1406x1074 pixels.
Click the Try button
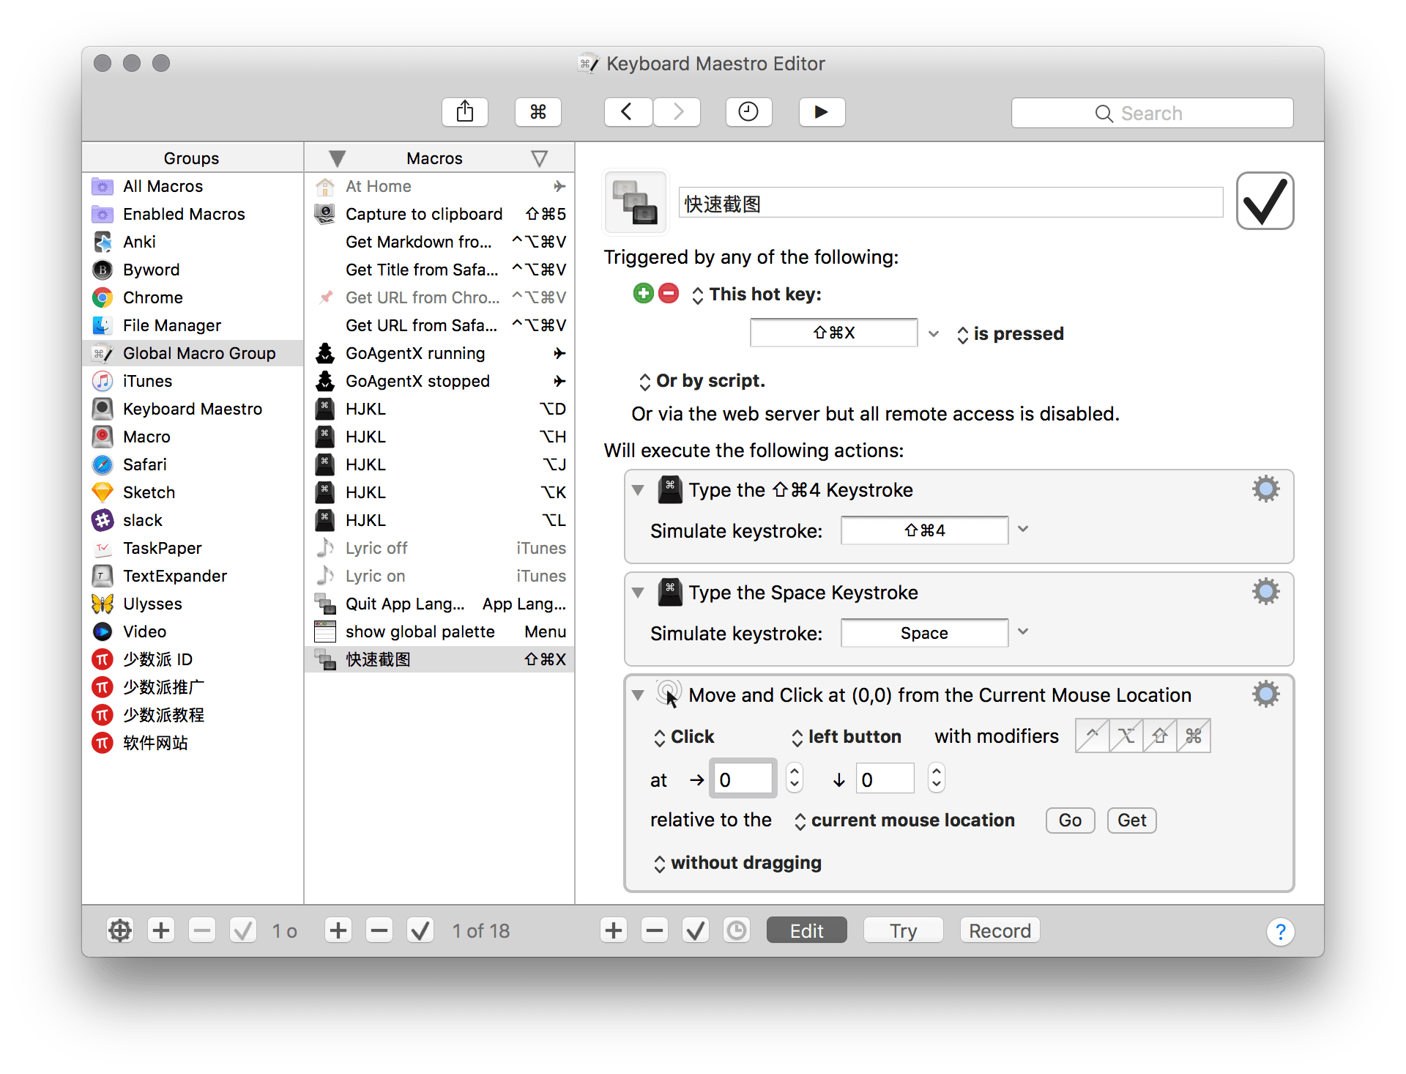click(x=903, y=930)
